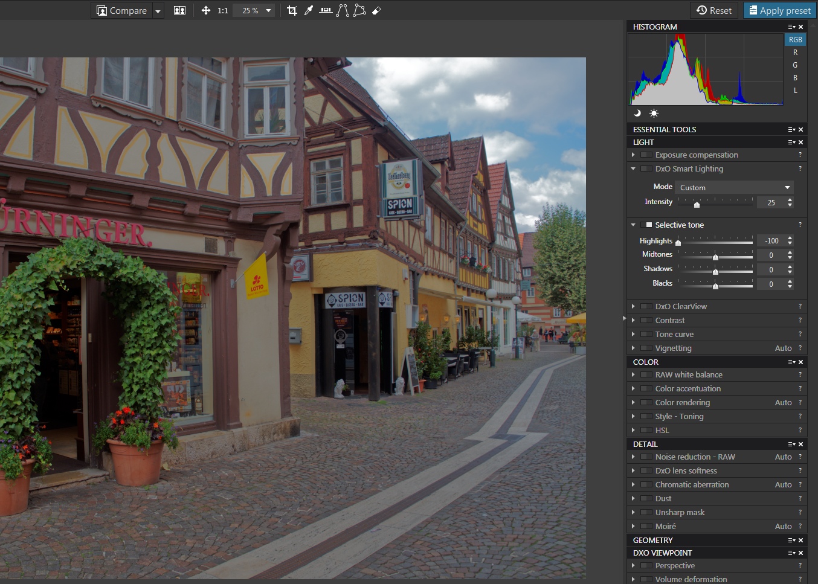
Task: Pick the white balance eyedropper tool
Action: point(309,10)
